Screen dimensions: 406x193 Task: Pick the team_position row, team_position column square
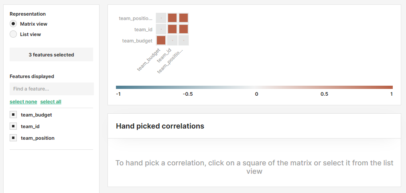pyautogui.click(x=183, y=18)
